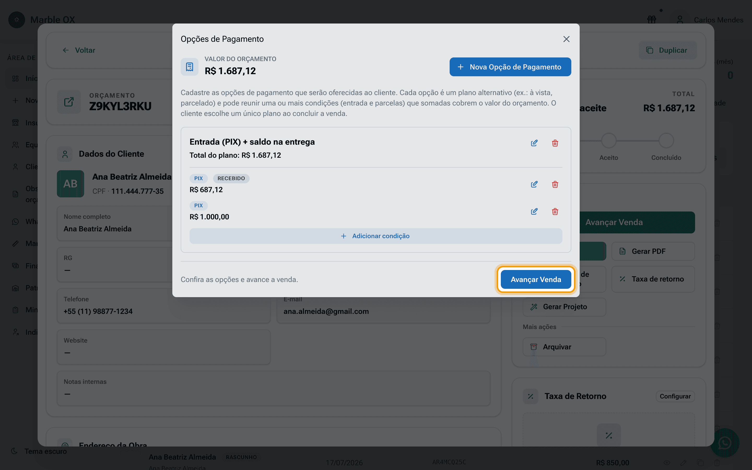Toggle the Tema escuro dark theme

[x=39, y=451]
